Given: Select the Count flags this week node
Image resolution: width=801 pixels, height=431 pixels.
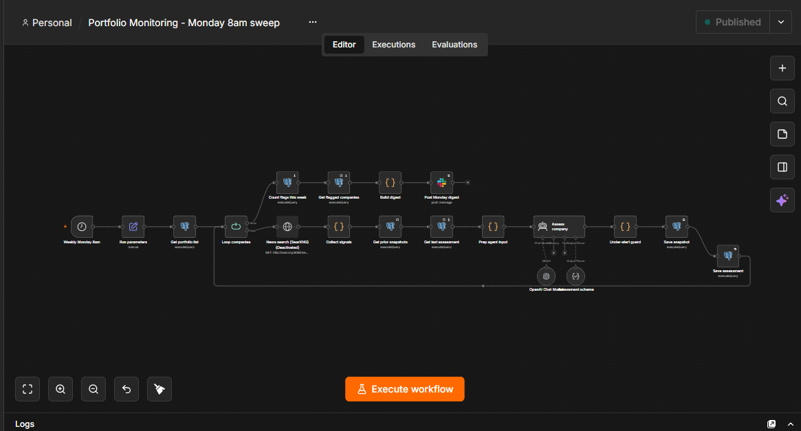Looking at the screenshot, I should (x=287, y=182).
